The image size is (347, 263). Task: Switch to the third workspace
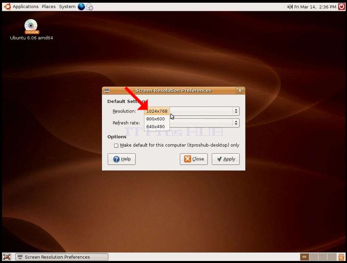(323, 257)
